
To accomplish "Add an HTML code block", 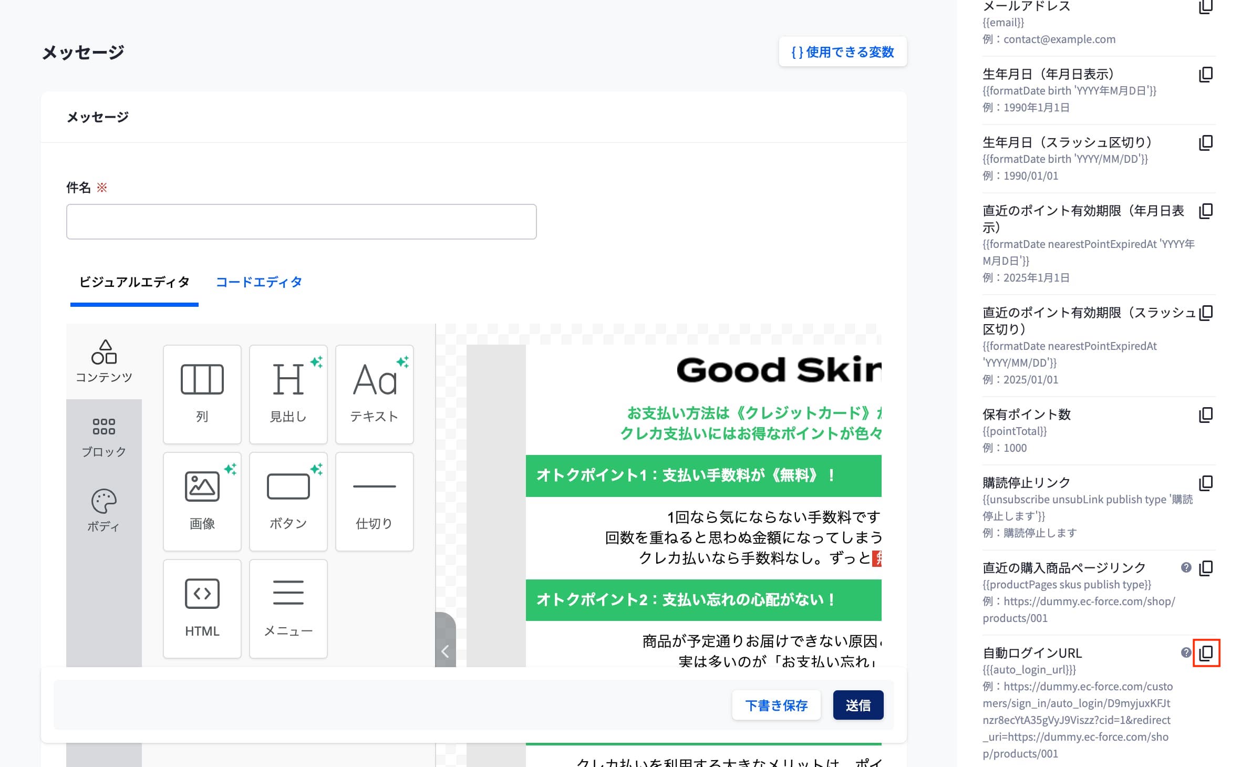I will 202,608.
